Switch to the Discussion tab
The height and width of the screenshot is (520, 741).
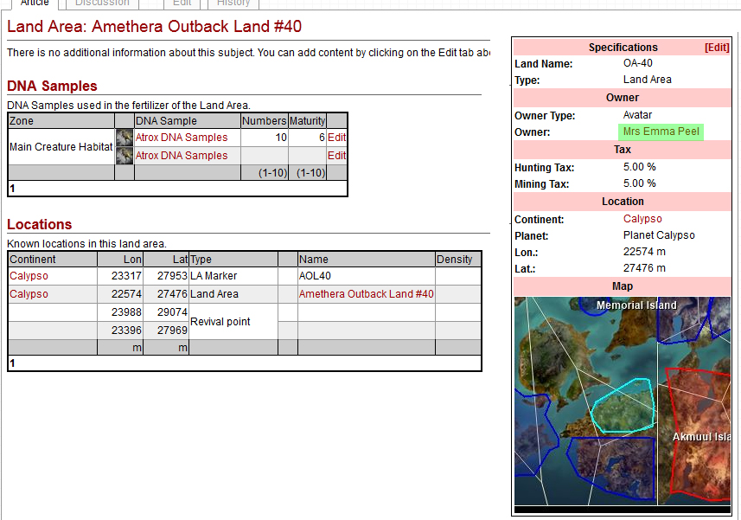click(x=102, y=3)
